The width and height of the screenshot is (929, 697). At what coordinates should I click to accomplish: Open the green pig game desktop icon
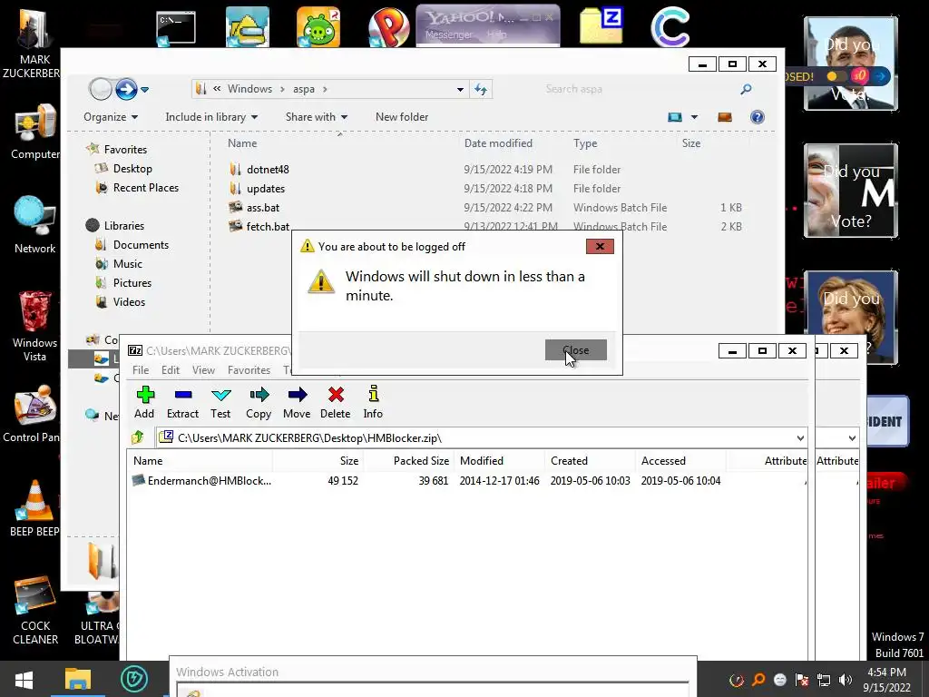(318, 26)
